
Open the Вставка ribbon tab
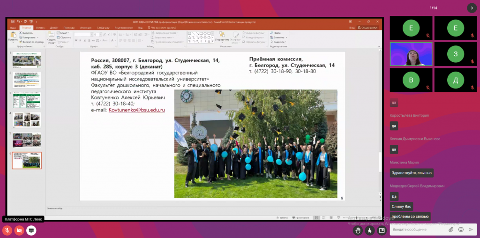(x=40, y=28)
